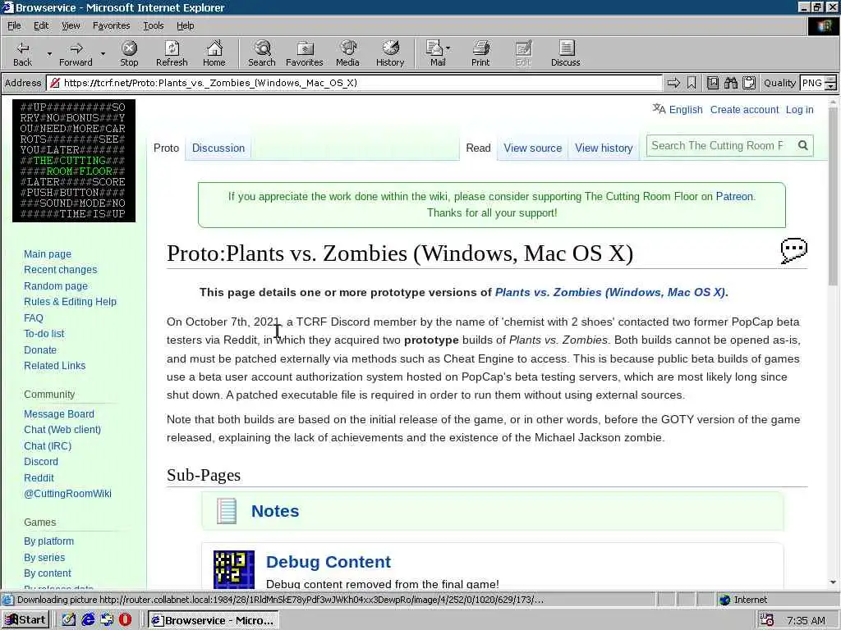The image size is (841, 630).
Task: Go to the Home page
Action: (214, 53)
